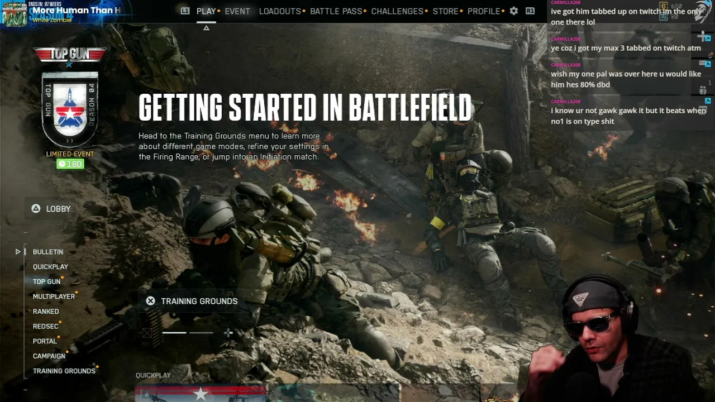Click chat message 'wish my one pal was over here'
This screenshot has height=402, width=715.
coord(626,79)
